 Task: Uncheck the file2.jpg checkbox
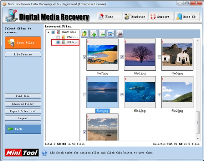click(159, 95)
